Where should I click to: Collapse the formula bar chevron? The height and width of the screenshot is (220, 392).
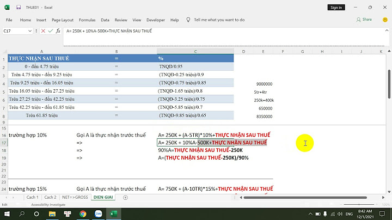click(x=387, y=30)
